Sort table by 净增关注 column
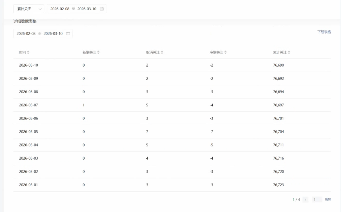 (225, 52)
